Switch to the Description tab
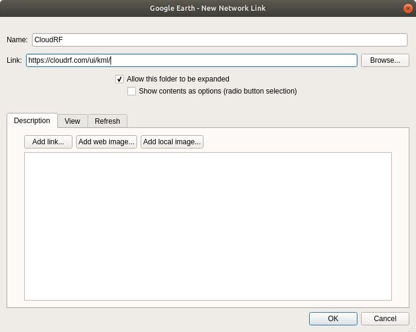Image resolution: width=416 pixels, height=332 pixels. click(32, 121)
